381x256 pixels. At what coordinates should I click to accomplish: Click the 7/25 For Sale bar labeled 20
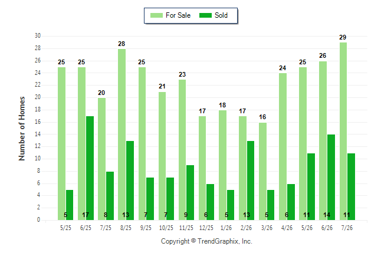[x=102, y=159]
